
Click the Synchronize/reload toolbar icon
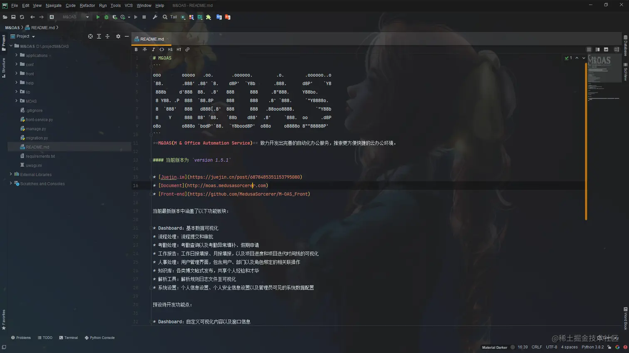tap(22, 17)
